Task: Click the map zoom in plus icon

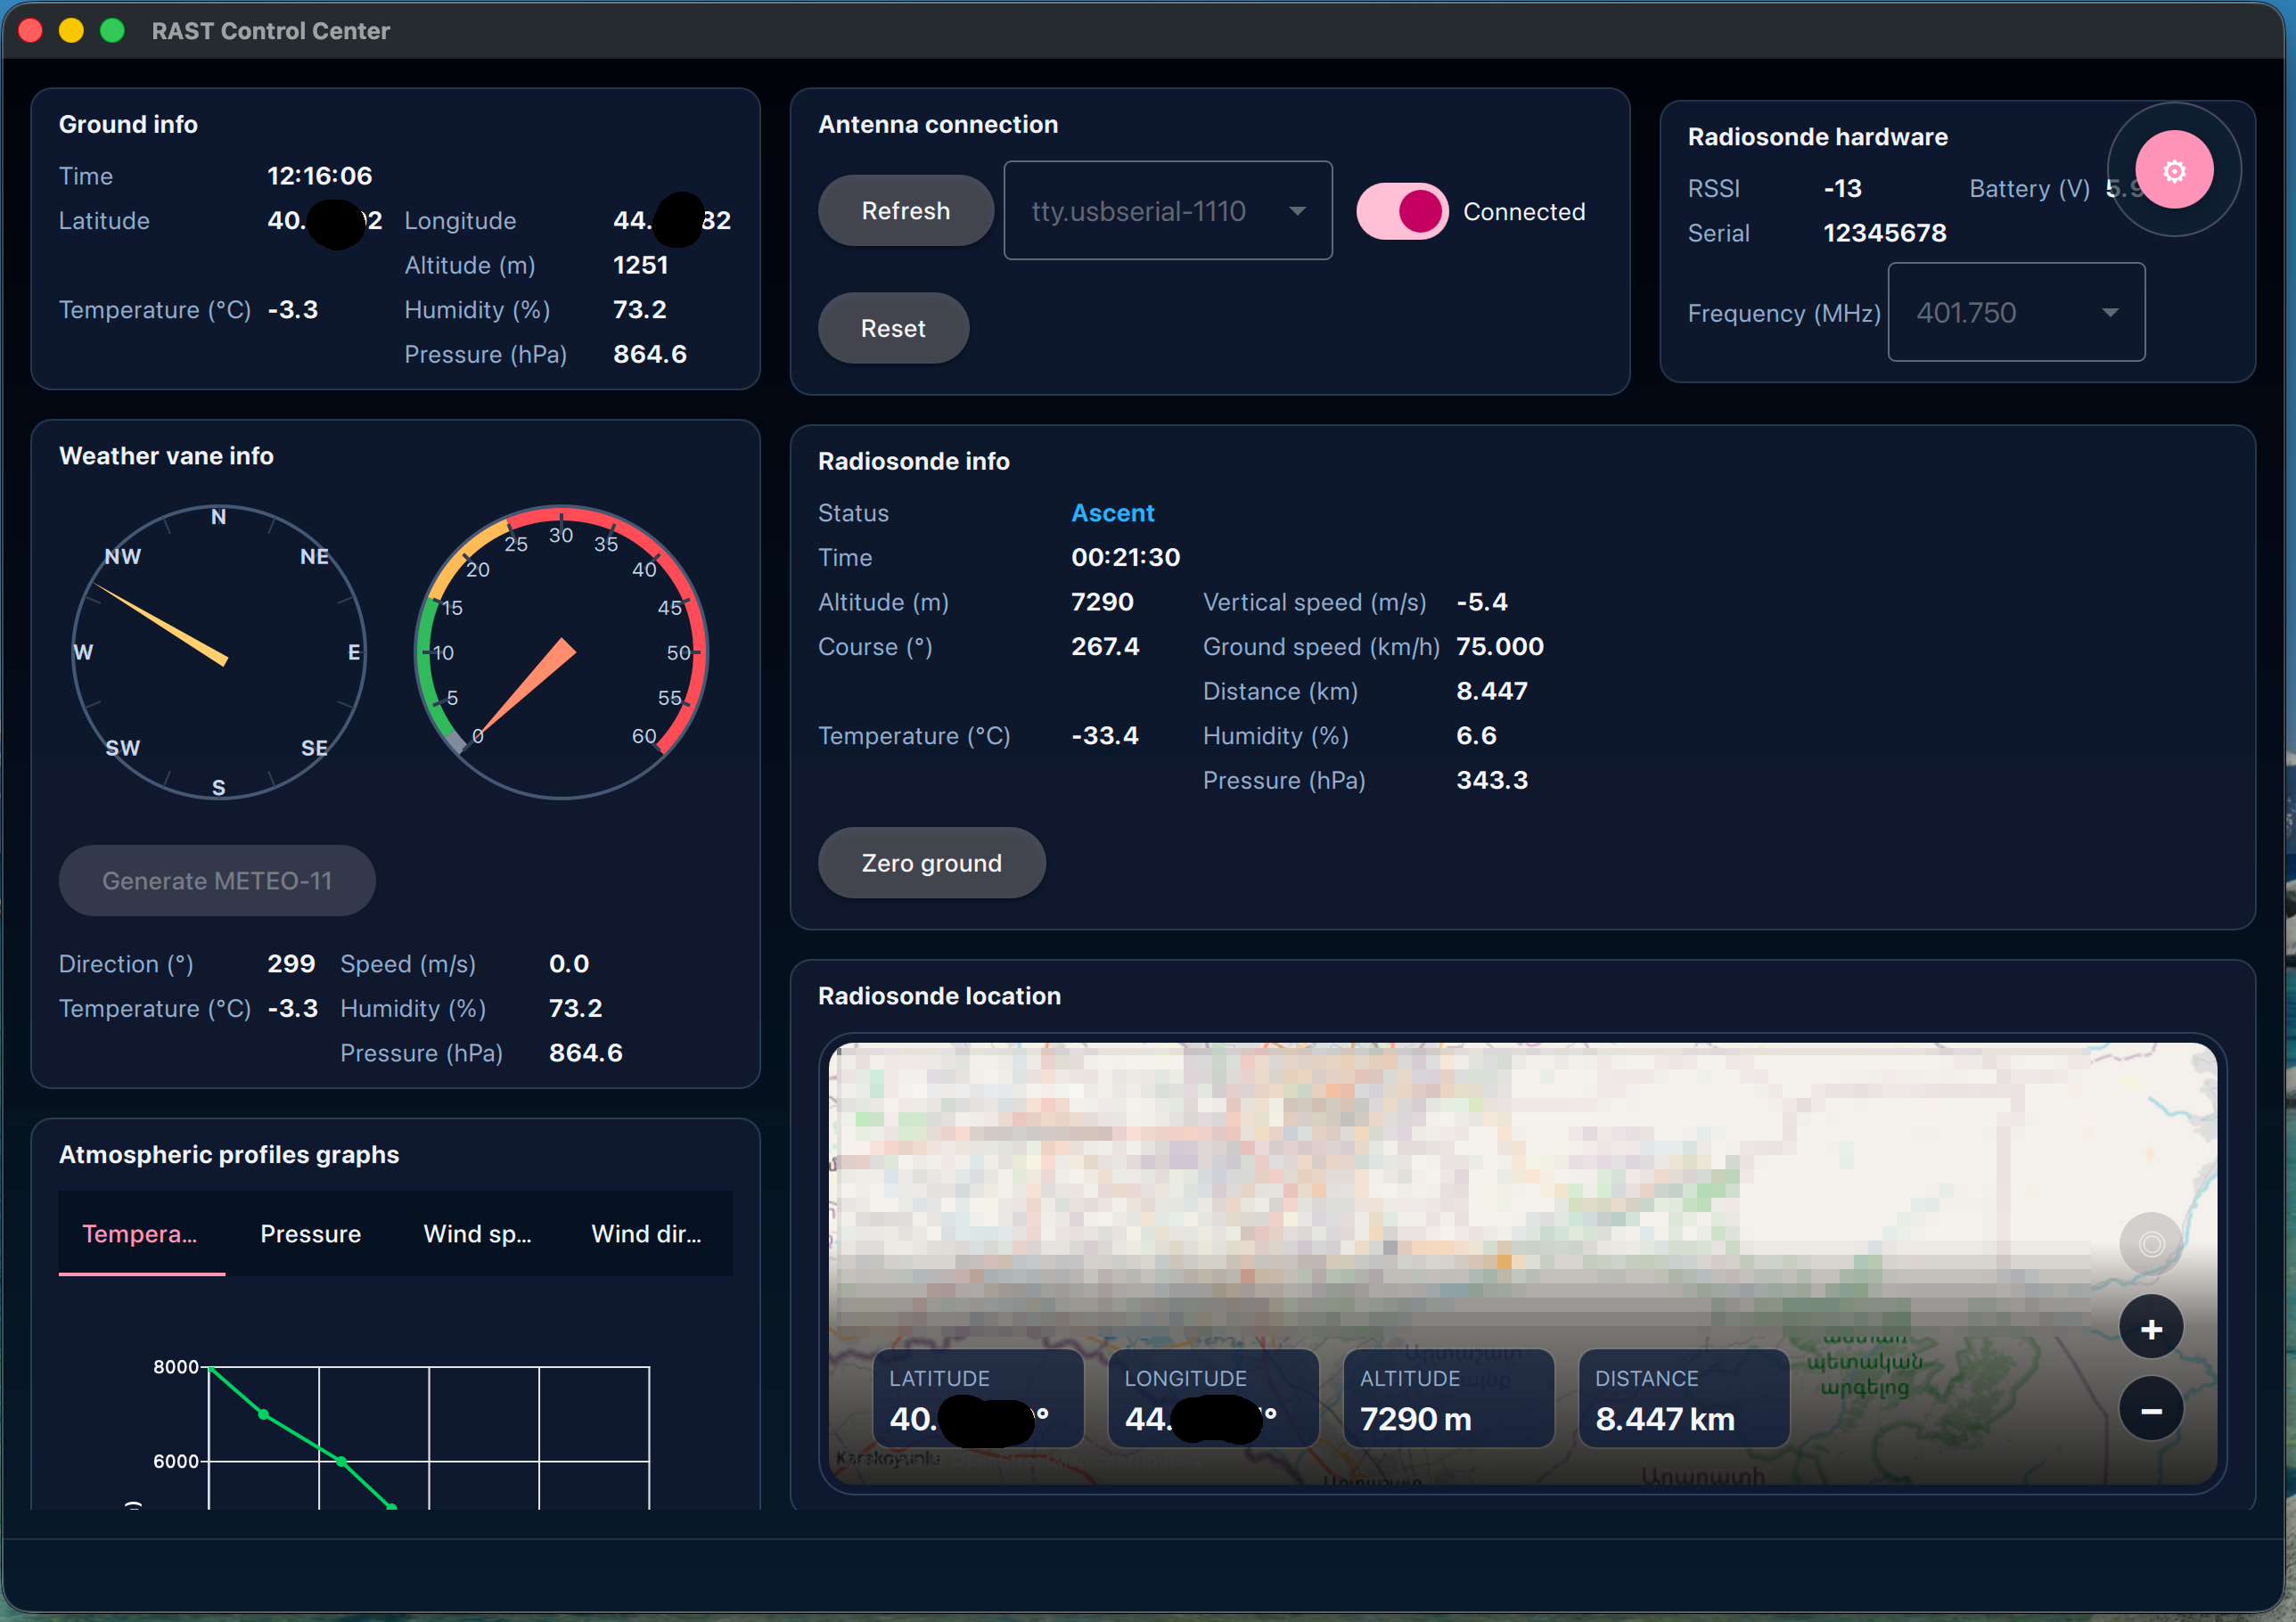Action: tap(2150, 1328)
